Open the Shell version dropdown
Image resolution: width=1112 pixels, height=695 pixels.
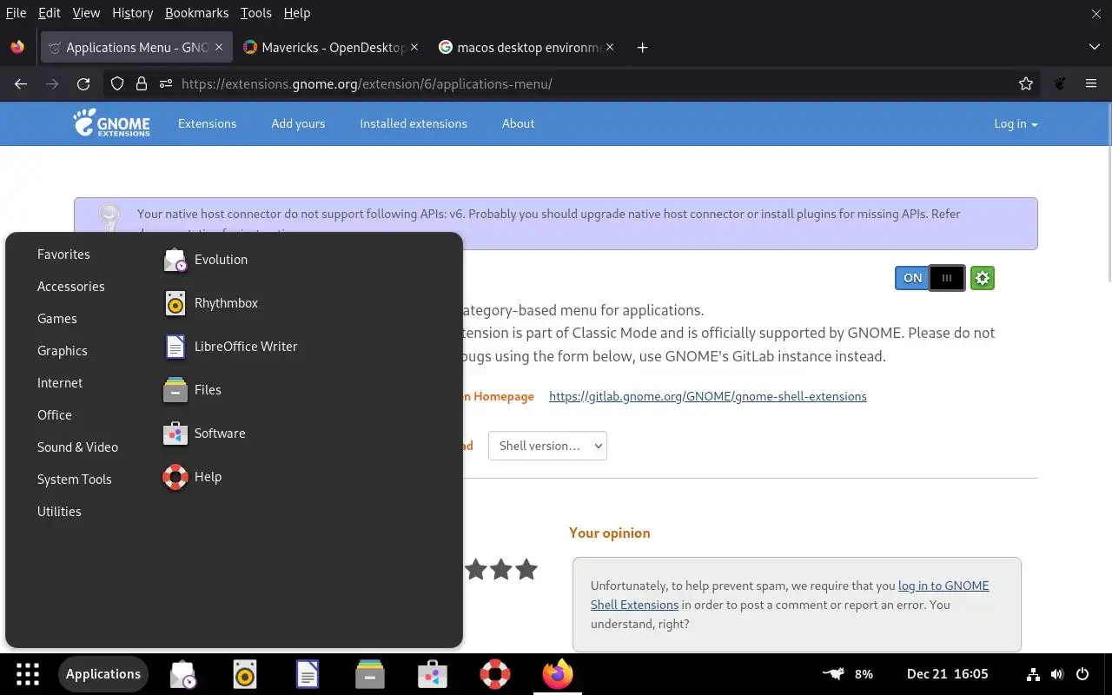click(x=547, y=446)
